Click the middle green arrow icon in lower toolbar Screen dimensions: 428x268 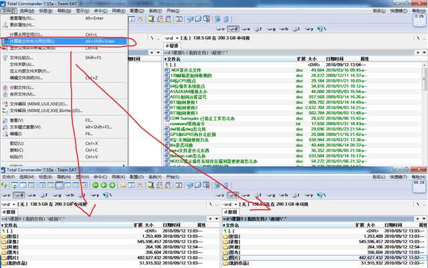tap(104, 186)
